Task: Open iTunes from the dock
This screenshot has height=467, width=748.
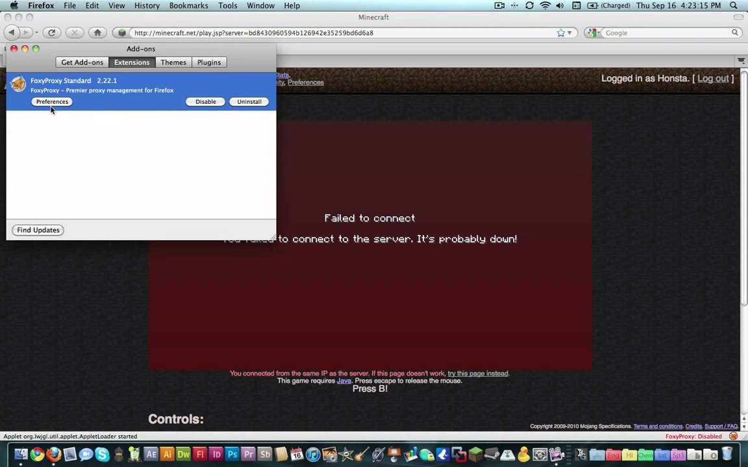Action: [x=313, y=454]
